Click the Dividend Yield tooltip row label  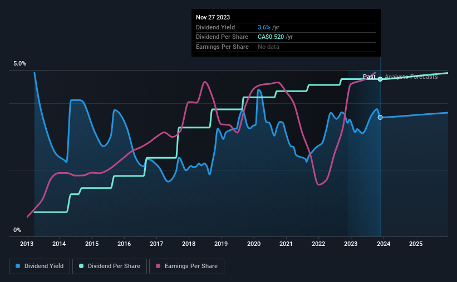[215, 27]
